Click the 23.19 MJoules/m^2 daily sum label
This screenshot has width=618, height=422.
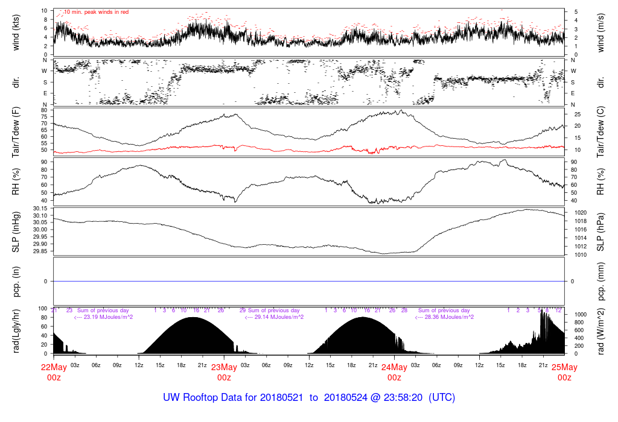[x=103, y=317]
